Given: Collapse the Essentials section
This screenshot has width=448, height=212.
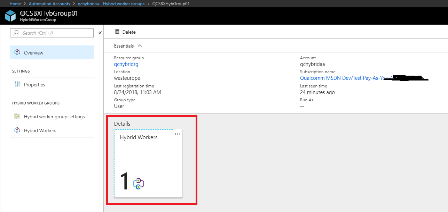Looking at the screenshot, I should point(140,45).
